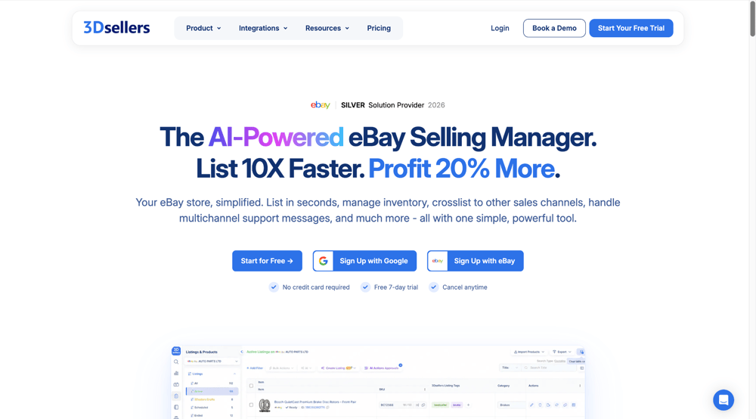This screenshot has height=419, width=756.
Task: Click the Brakes category cell
Action: click(510, 405)
